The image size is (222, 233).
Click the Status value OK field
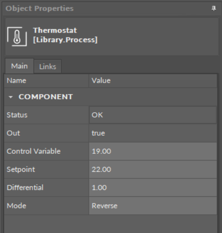tap(153, 115)
